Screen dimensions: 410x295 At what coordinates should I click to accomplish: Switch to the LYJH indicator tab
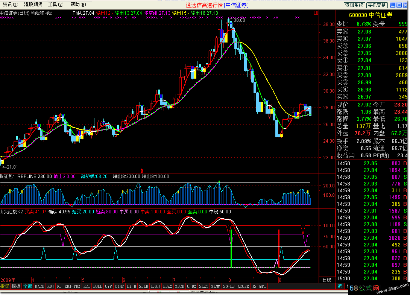click(x=132, y=286)
